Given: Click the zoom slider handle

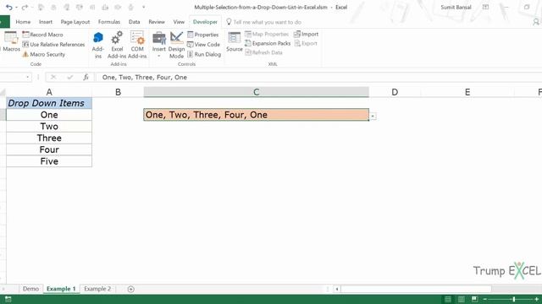Looking at the screenshot, I should click(514, 299).
